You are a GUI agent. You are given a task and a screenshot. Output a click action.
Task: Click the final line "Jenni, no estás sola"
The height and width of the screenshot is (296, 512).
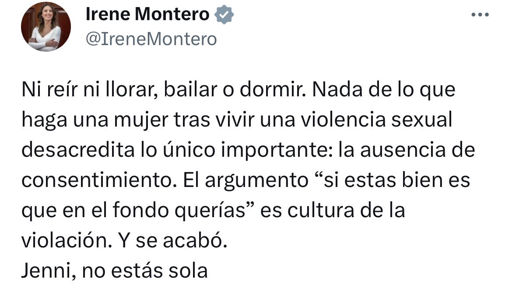114,271
